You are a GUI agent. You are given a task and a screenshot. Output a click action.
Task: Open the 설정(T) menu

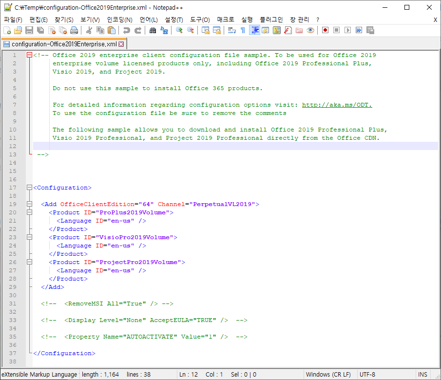click(x=174, y=19)
